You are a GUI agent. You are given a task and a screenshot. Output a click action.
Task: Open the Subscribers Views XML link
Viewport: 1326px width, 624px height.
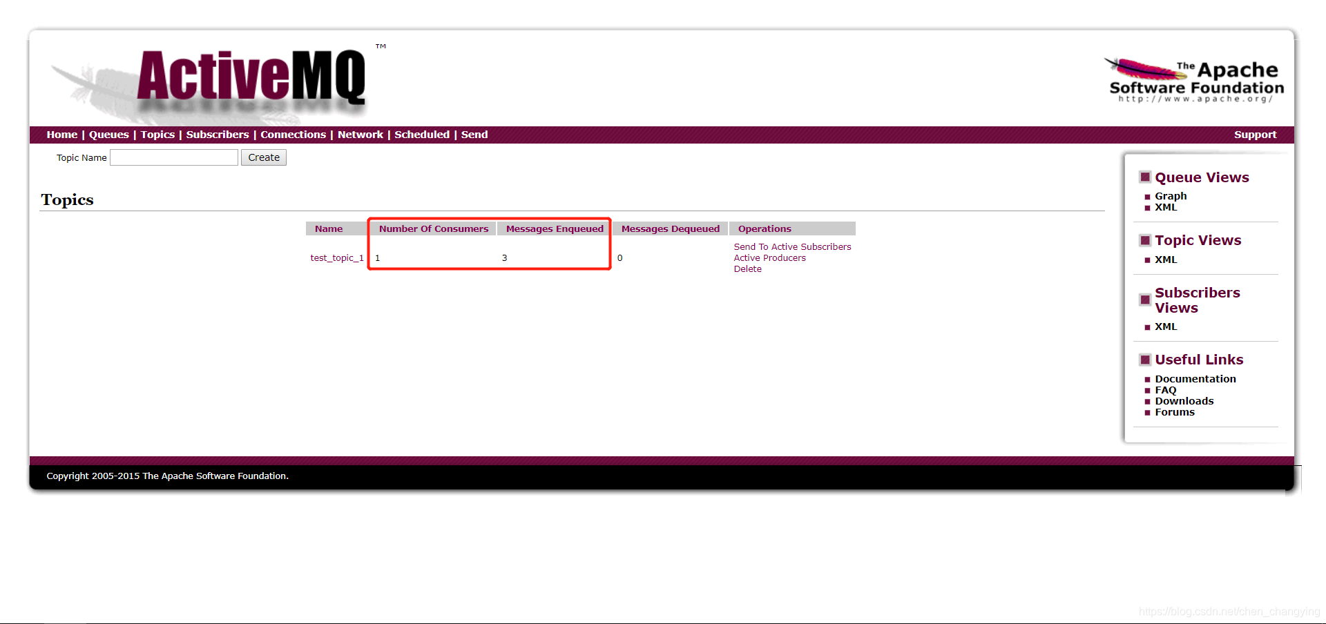coord(1166,326)
